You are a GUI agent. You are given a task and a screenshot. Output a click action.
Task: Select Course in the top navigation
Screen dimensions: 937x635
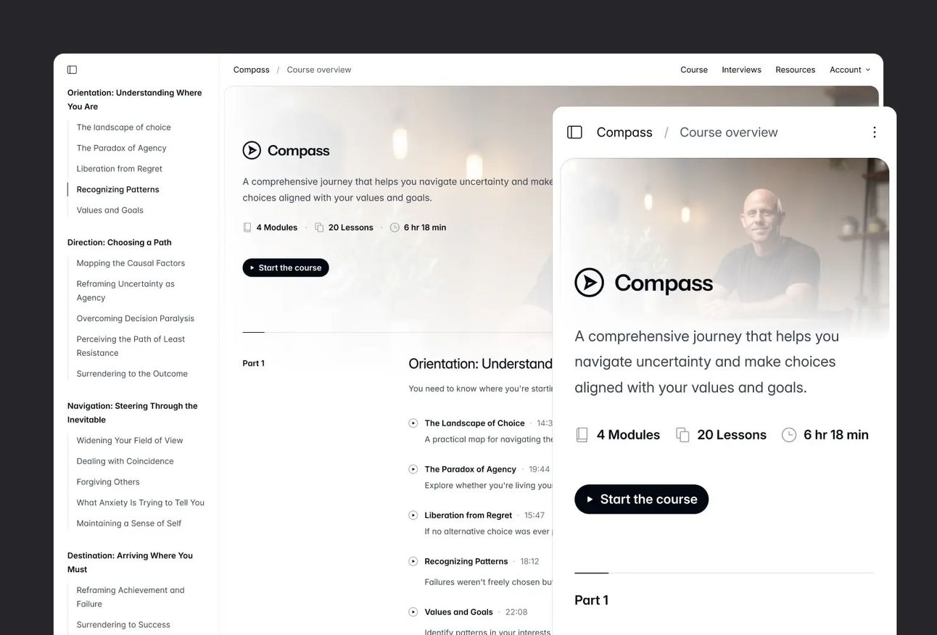694,70
